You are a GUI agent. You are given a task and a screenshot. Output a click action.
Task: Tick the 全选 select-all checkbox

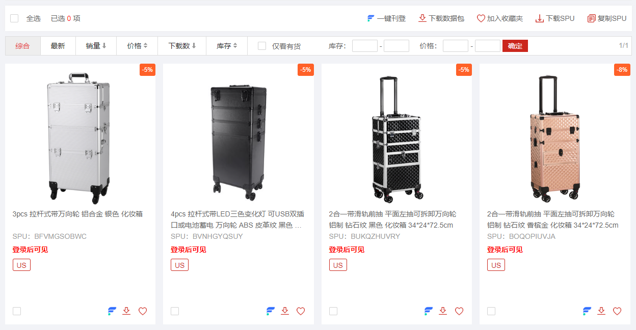[14, 18]
